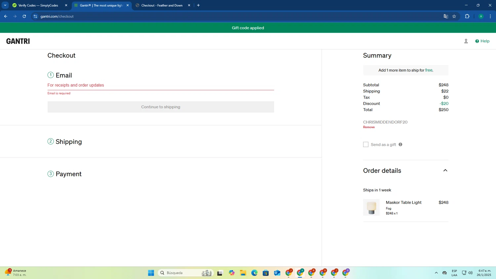Open the account profile icon

point(466,41)
